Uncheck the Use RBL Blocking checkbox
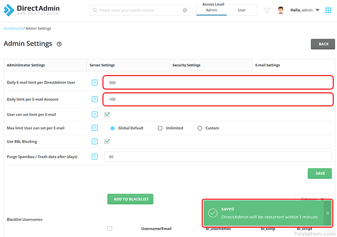This screenshot has width=337, height=237. [107, 141]
